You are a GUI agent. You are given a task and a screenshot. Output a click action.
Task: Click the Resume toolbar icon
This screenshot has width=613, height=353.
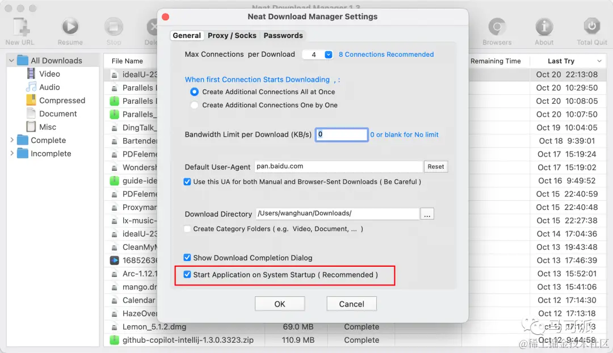click(x=70, y=27)
